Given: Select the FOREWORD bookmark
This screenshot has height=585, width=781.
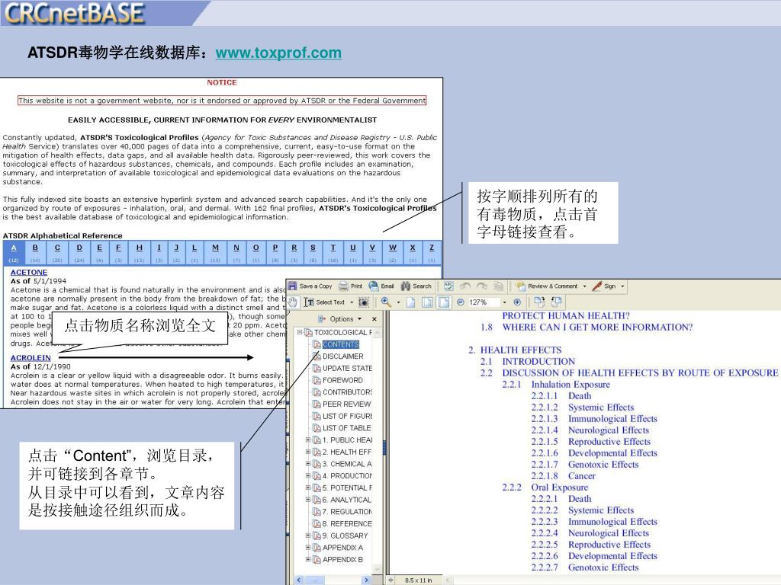Looking at the screenshot, I should point(342,380).
